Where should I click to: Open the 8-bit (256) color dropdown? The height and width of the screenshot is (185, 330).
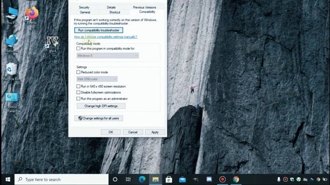point(97,79)
